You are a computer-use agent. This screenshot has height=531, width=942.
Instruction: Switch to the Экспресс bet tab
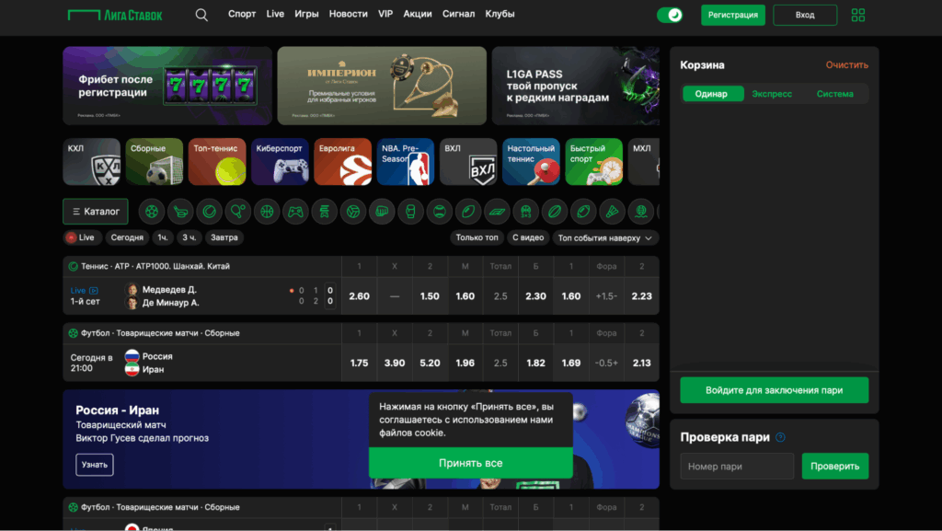coord(771,94)
